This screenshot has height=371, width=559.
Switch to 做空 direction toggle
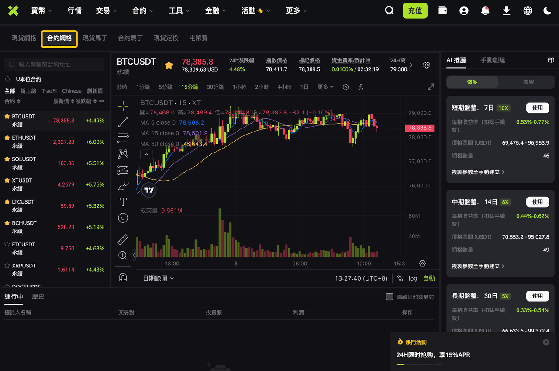[x=528, y=82]
